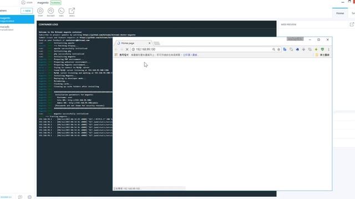The image size is (355, 199).
Task: Open the Docker CLI link
Action: [6, 197]
